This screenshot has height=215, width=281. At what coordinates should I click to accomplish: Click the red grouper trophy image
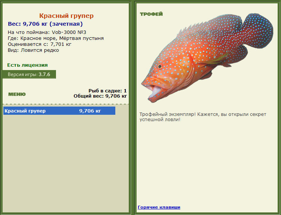207,58
